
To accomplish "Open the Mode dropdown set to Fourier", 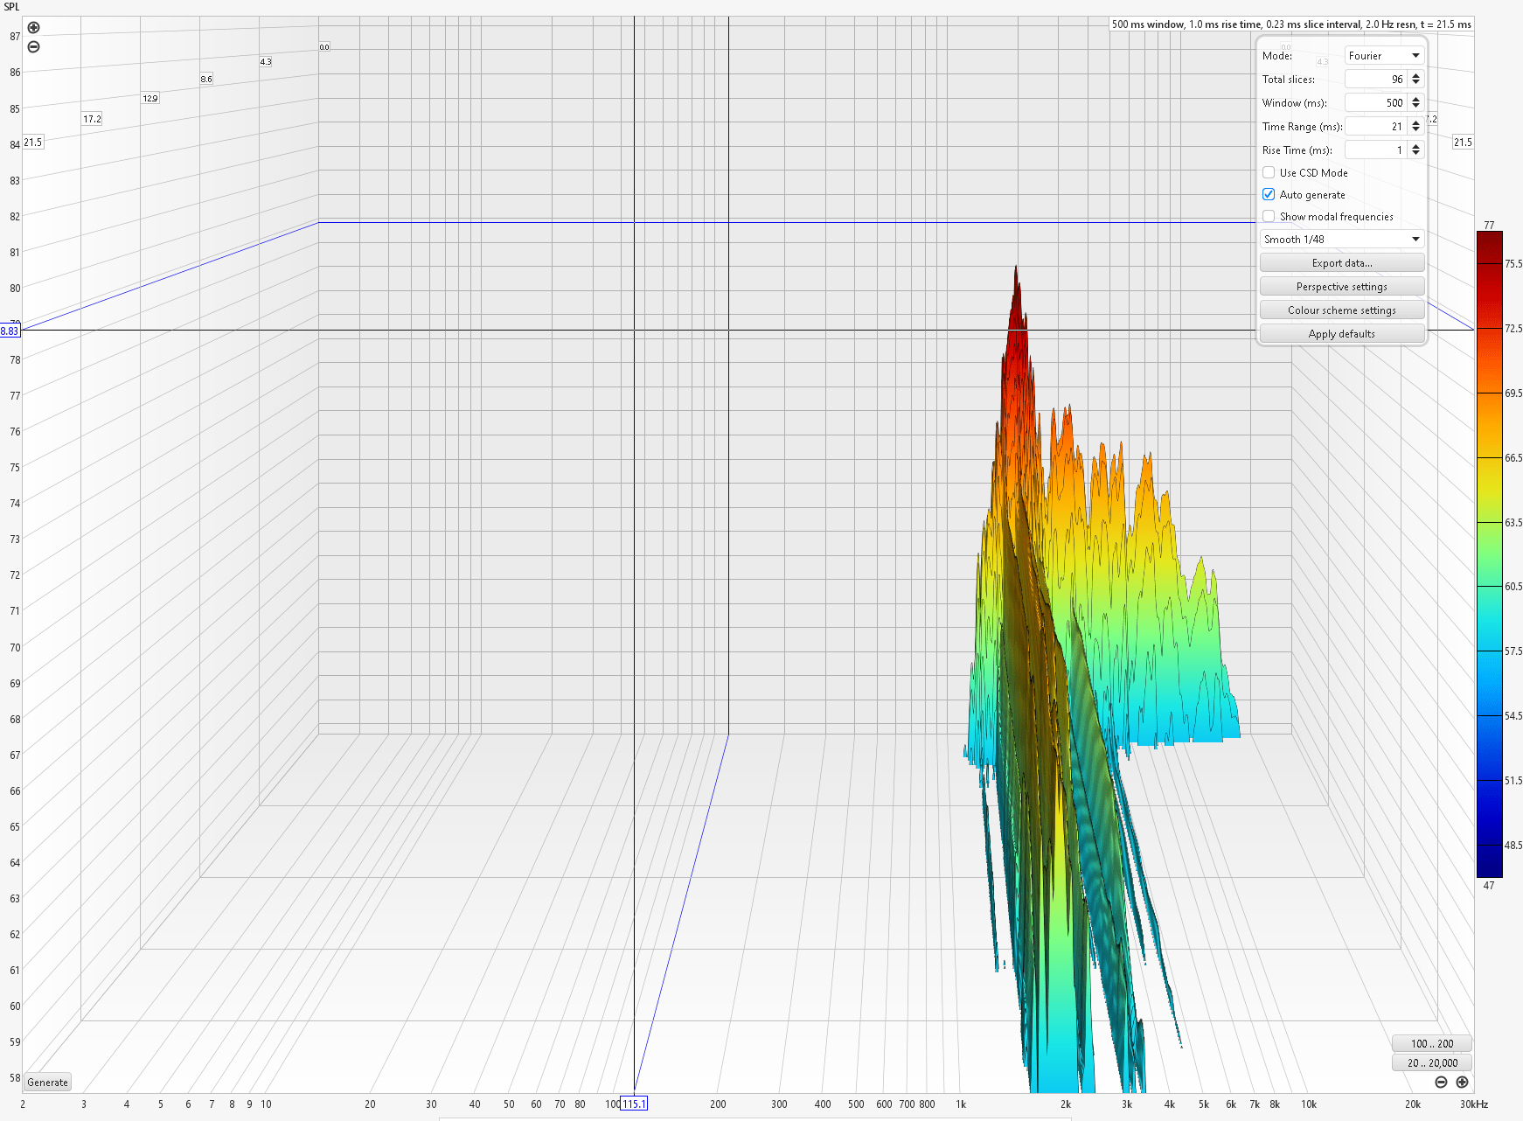I will point(1385,56).
